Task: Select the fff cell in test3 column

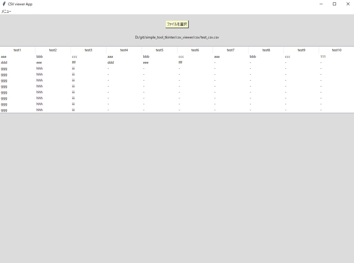Action: (x=74, y=63)
